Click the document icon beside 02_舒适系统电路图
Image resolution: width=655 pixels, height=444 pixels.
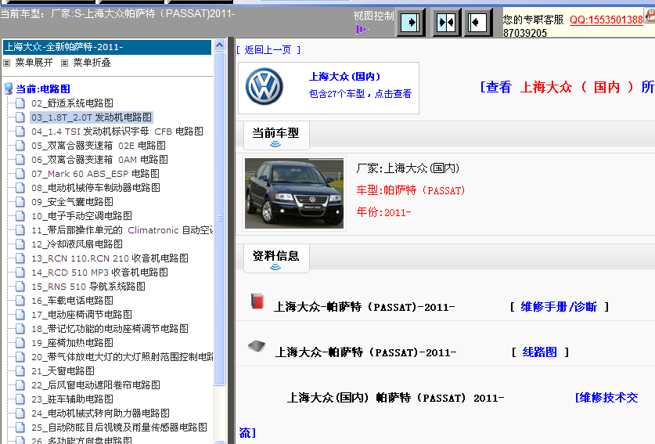20,103
